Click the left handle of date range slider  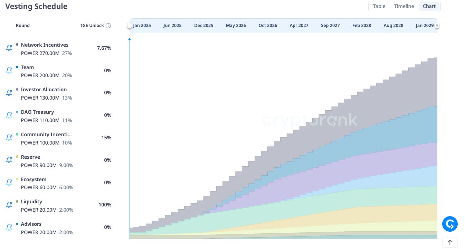[x=130, y=26]
